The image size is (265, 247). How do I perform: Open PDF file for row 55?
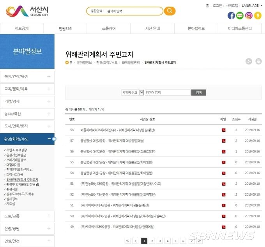(223, 163)
